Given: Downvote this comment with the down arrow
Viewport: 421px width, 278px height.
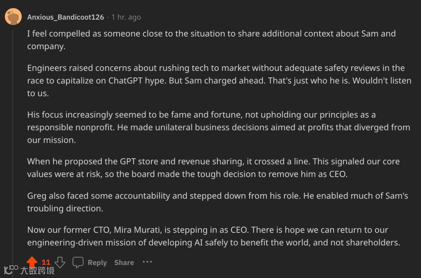Looking at the screenshot, I should pos(60,262).
